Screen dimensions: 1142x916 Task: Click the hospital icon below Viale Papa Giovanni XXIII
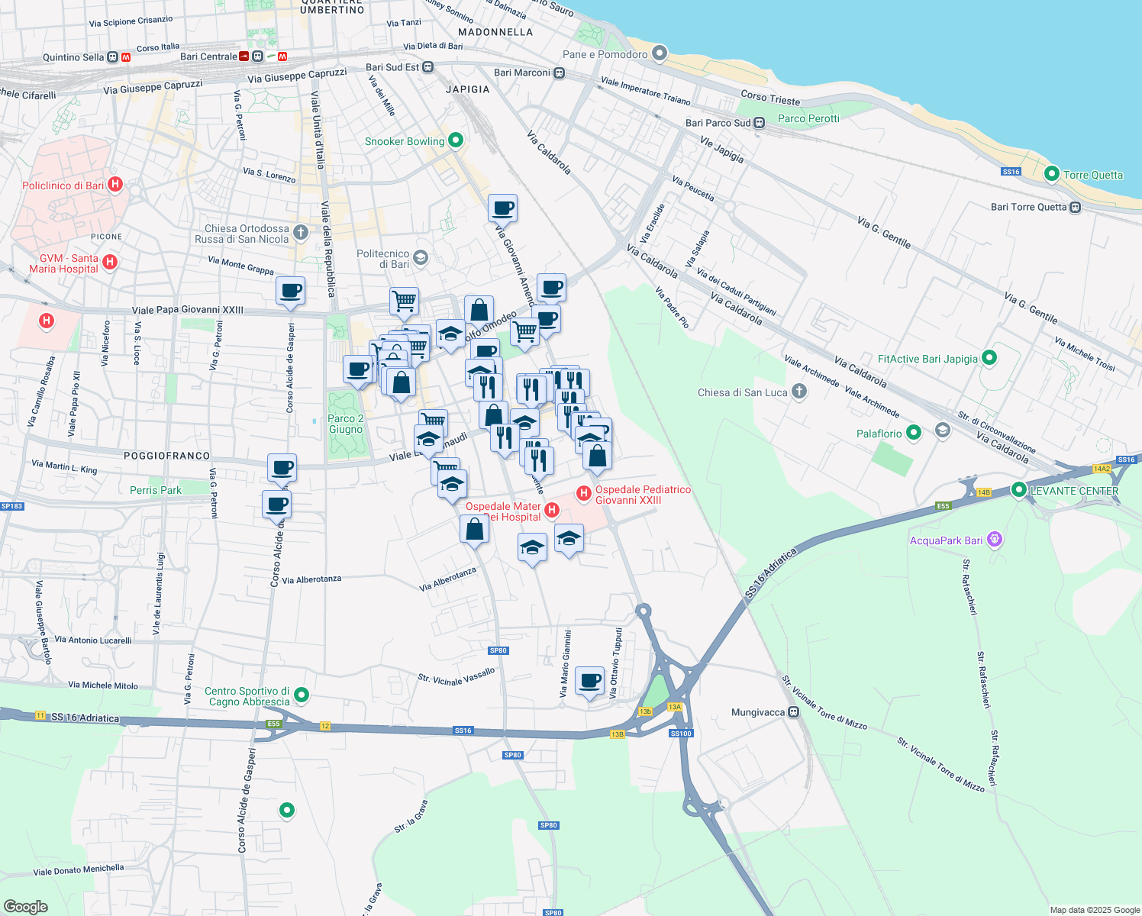47,321
